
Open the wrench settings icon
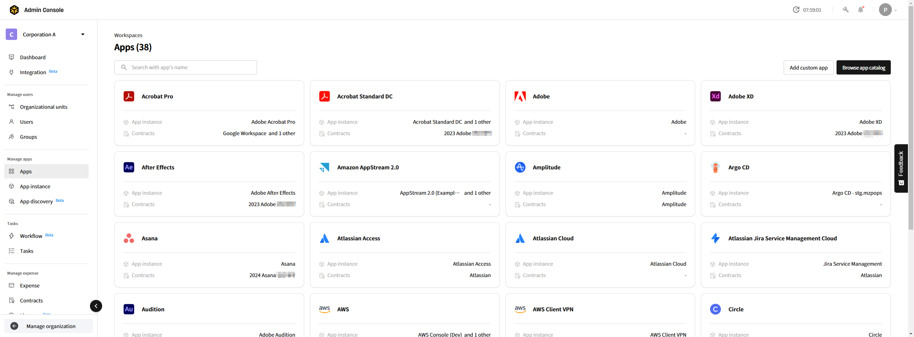coord(845,10)
